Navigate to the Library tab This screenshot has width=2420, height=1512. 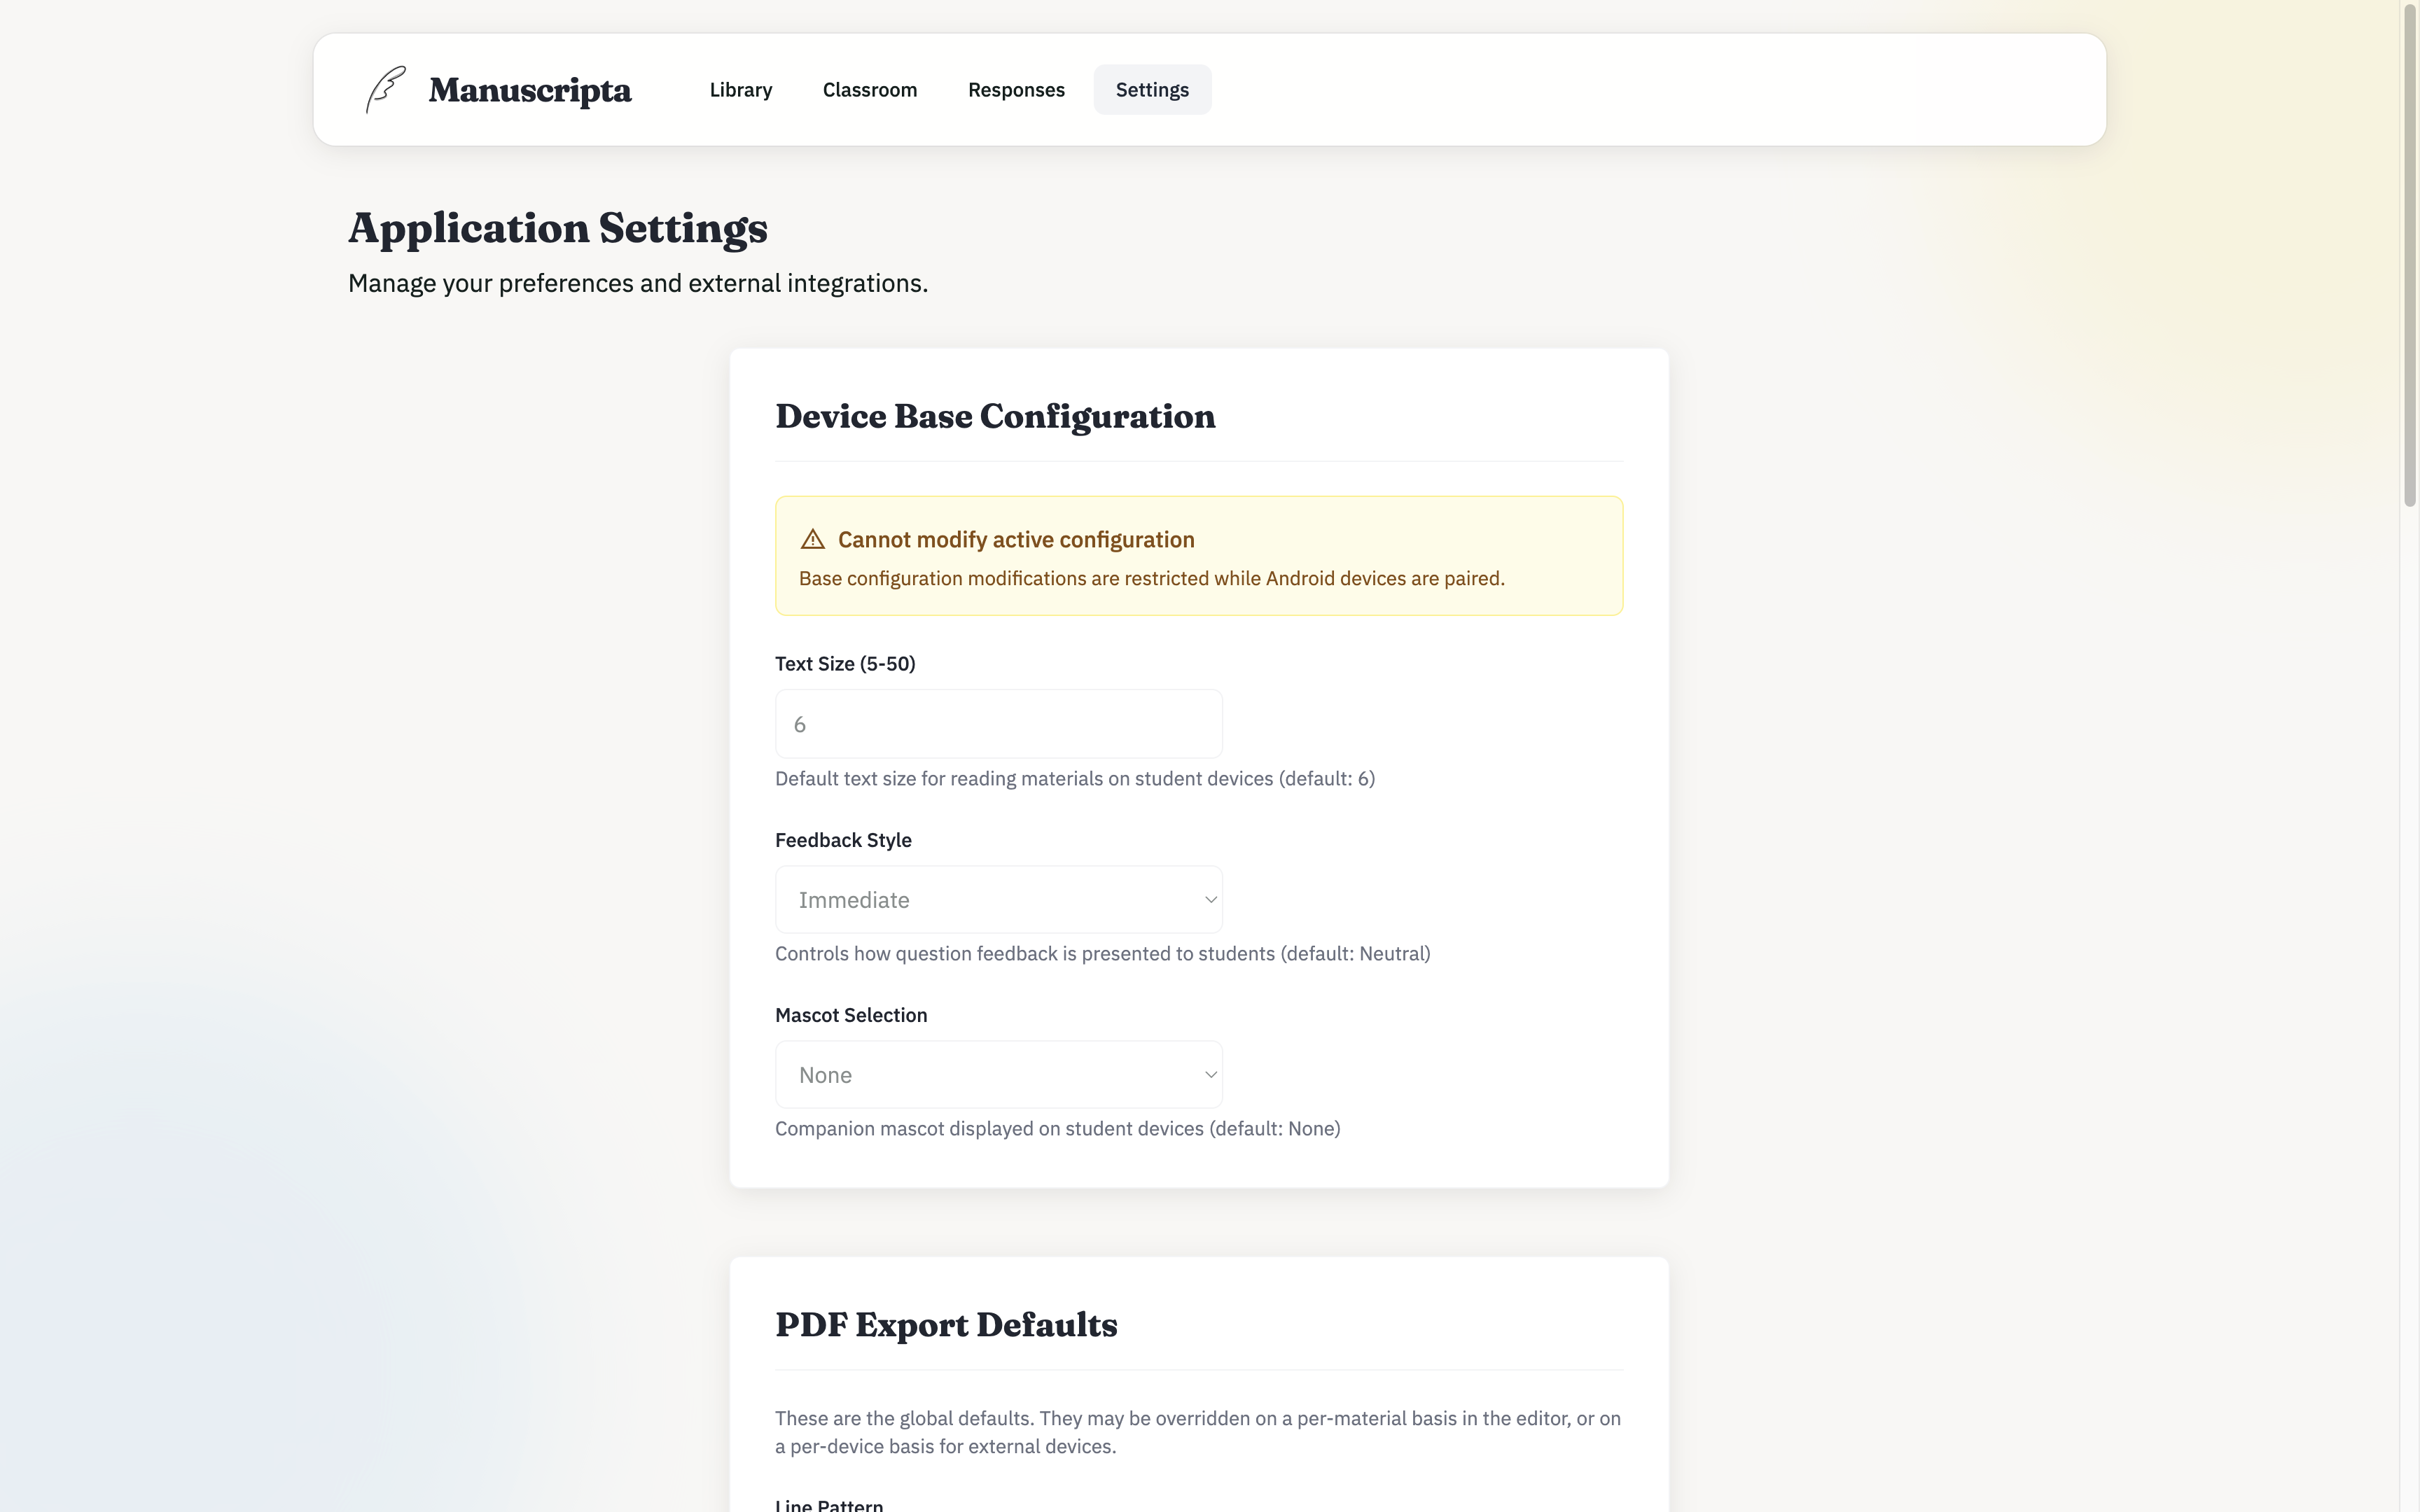tap(740, 89)
